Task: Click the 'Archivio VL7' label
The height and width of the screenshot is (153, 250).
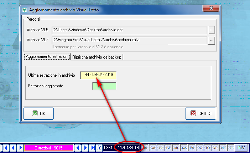Action: 37,40
